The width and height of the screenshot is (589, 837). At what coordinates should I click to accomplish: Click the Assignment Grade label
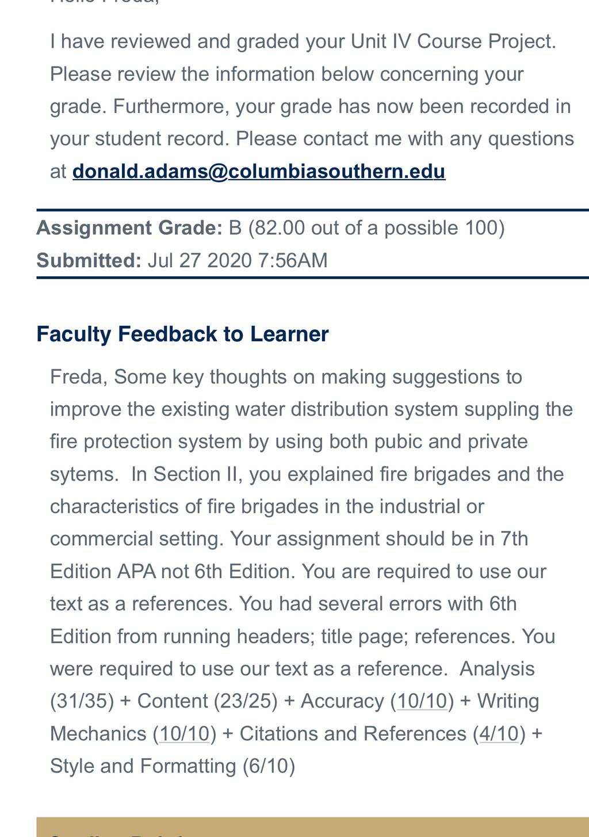coord(129,228)
